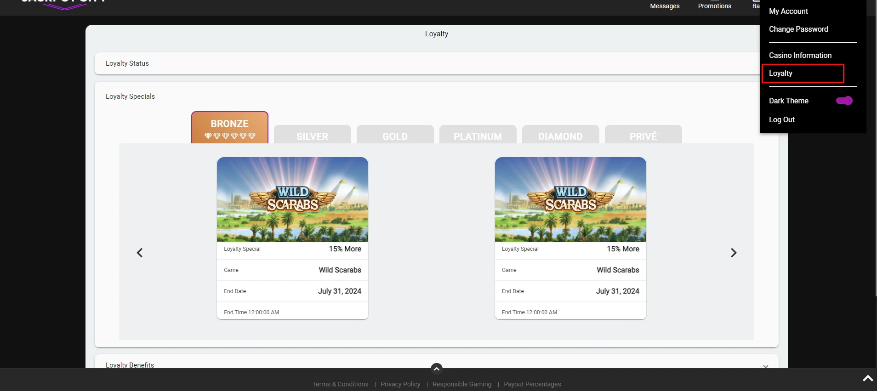The image size is (877, 391).
Task: Open Casino Information menu entry
Action: pos(800,55)
